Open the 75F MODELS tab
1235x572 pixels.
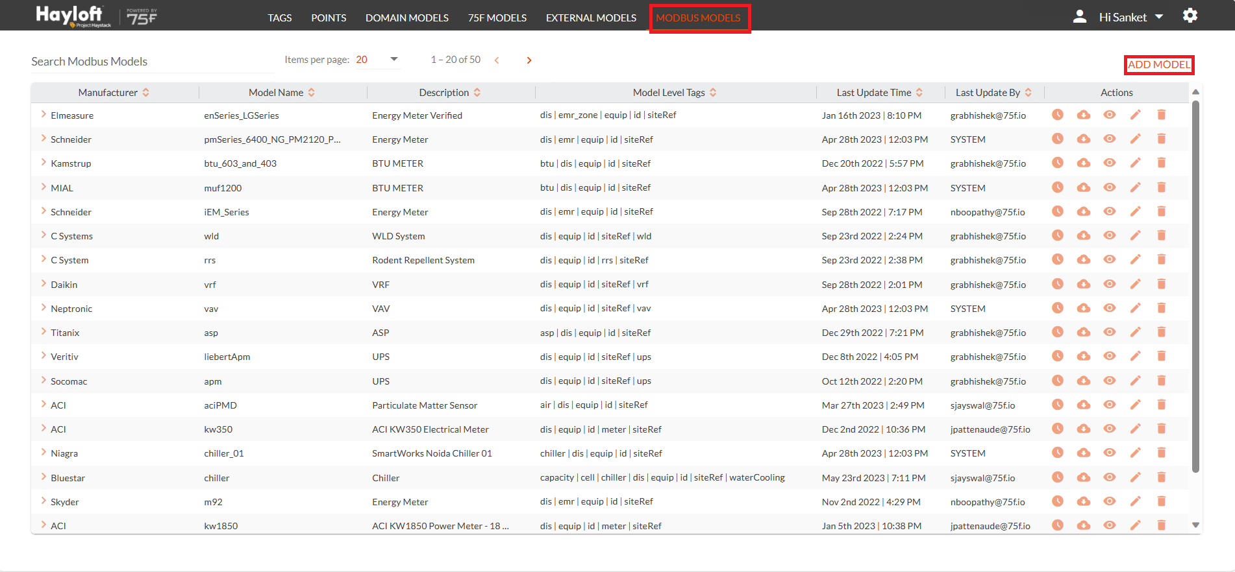click(497, 18)
